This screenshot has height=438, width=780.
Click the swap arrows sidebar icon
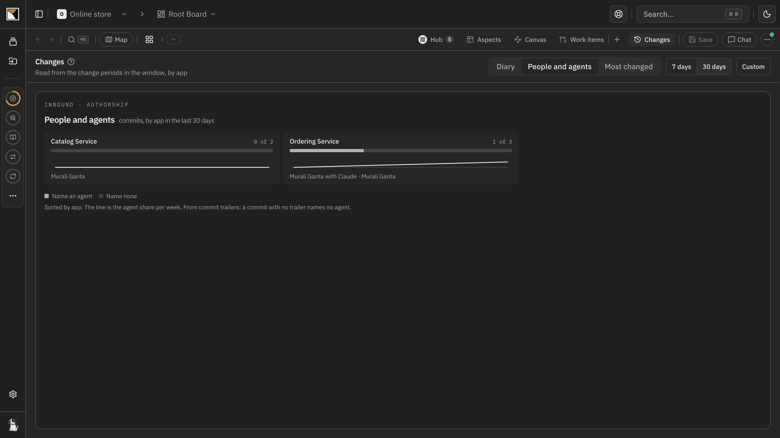[x=13, y=157]
